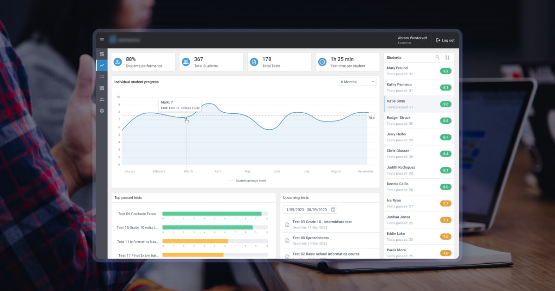
Task: Open the news article icon in sidebar
Action: point(102,88)
